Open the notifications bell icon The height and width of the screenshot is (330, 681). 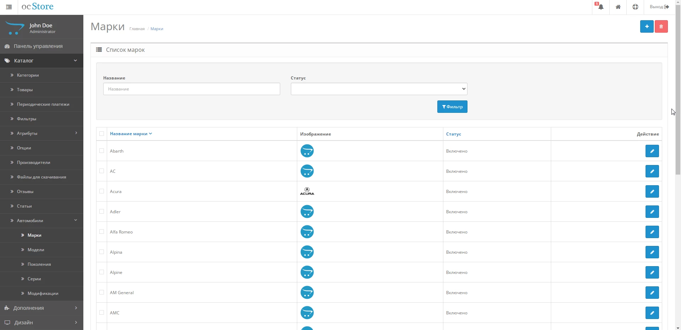[x=600, y=7]
